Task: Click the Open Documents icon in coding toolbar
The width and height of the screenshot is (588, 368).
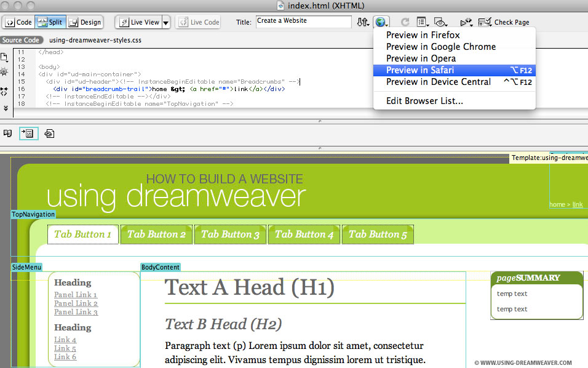Action: click(4, 57)
